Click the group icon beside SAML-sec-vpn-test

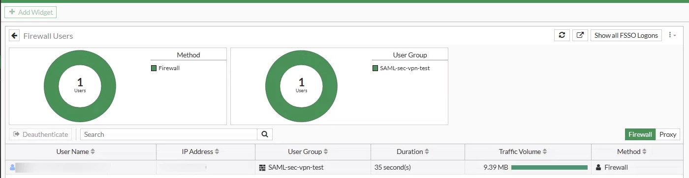click(x=262, y=168)
